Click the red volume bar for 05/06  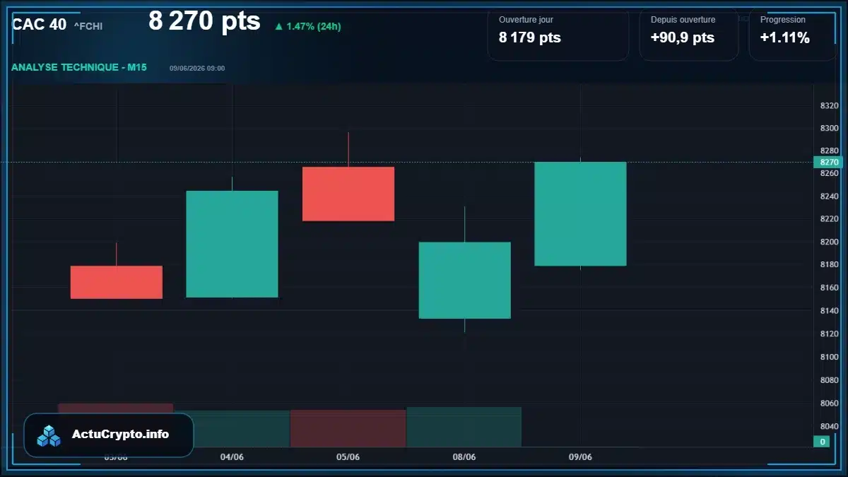point(348,428)
